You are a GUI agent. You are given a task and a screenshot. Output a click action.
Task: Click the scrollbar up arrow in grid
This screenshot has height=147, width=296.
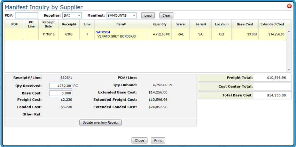[289, 32]
